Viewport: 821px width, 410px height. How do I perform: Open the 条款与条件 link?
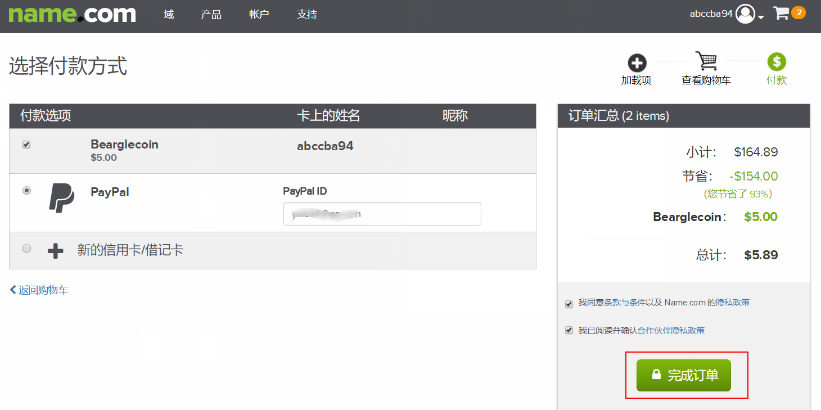tap(625, 302)
